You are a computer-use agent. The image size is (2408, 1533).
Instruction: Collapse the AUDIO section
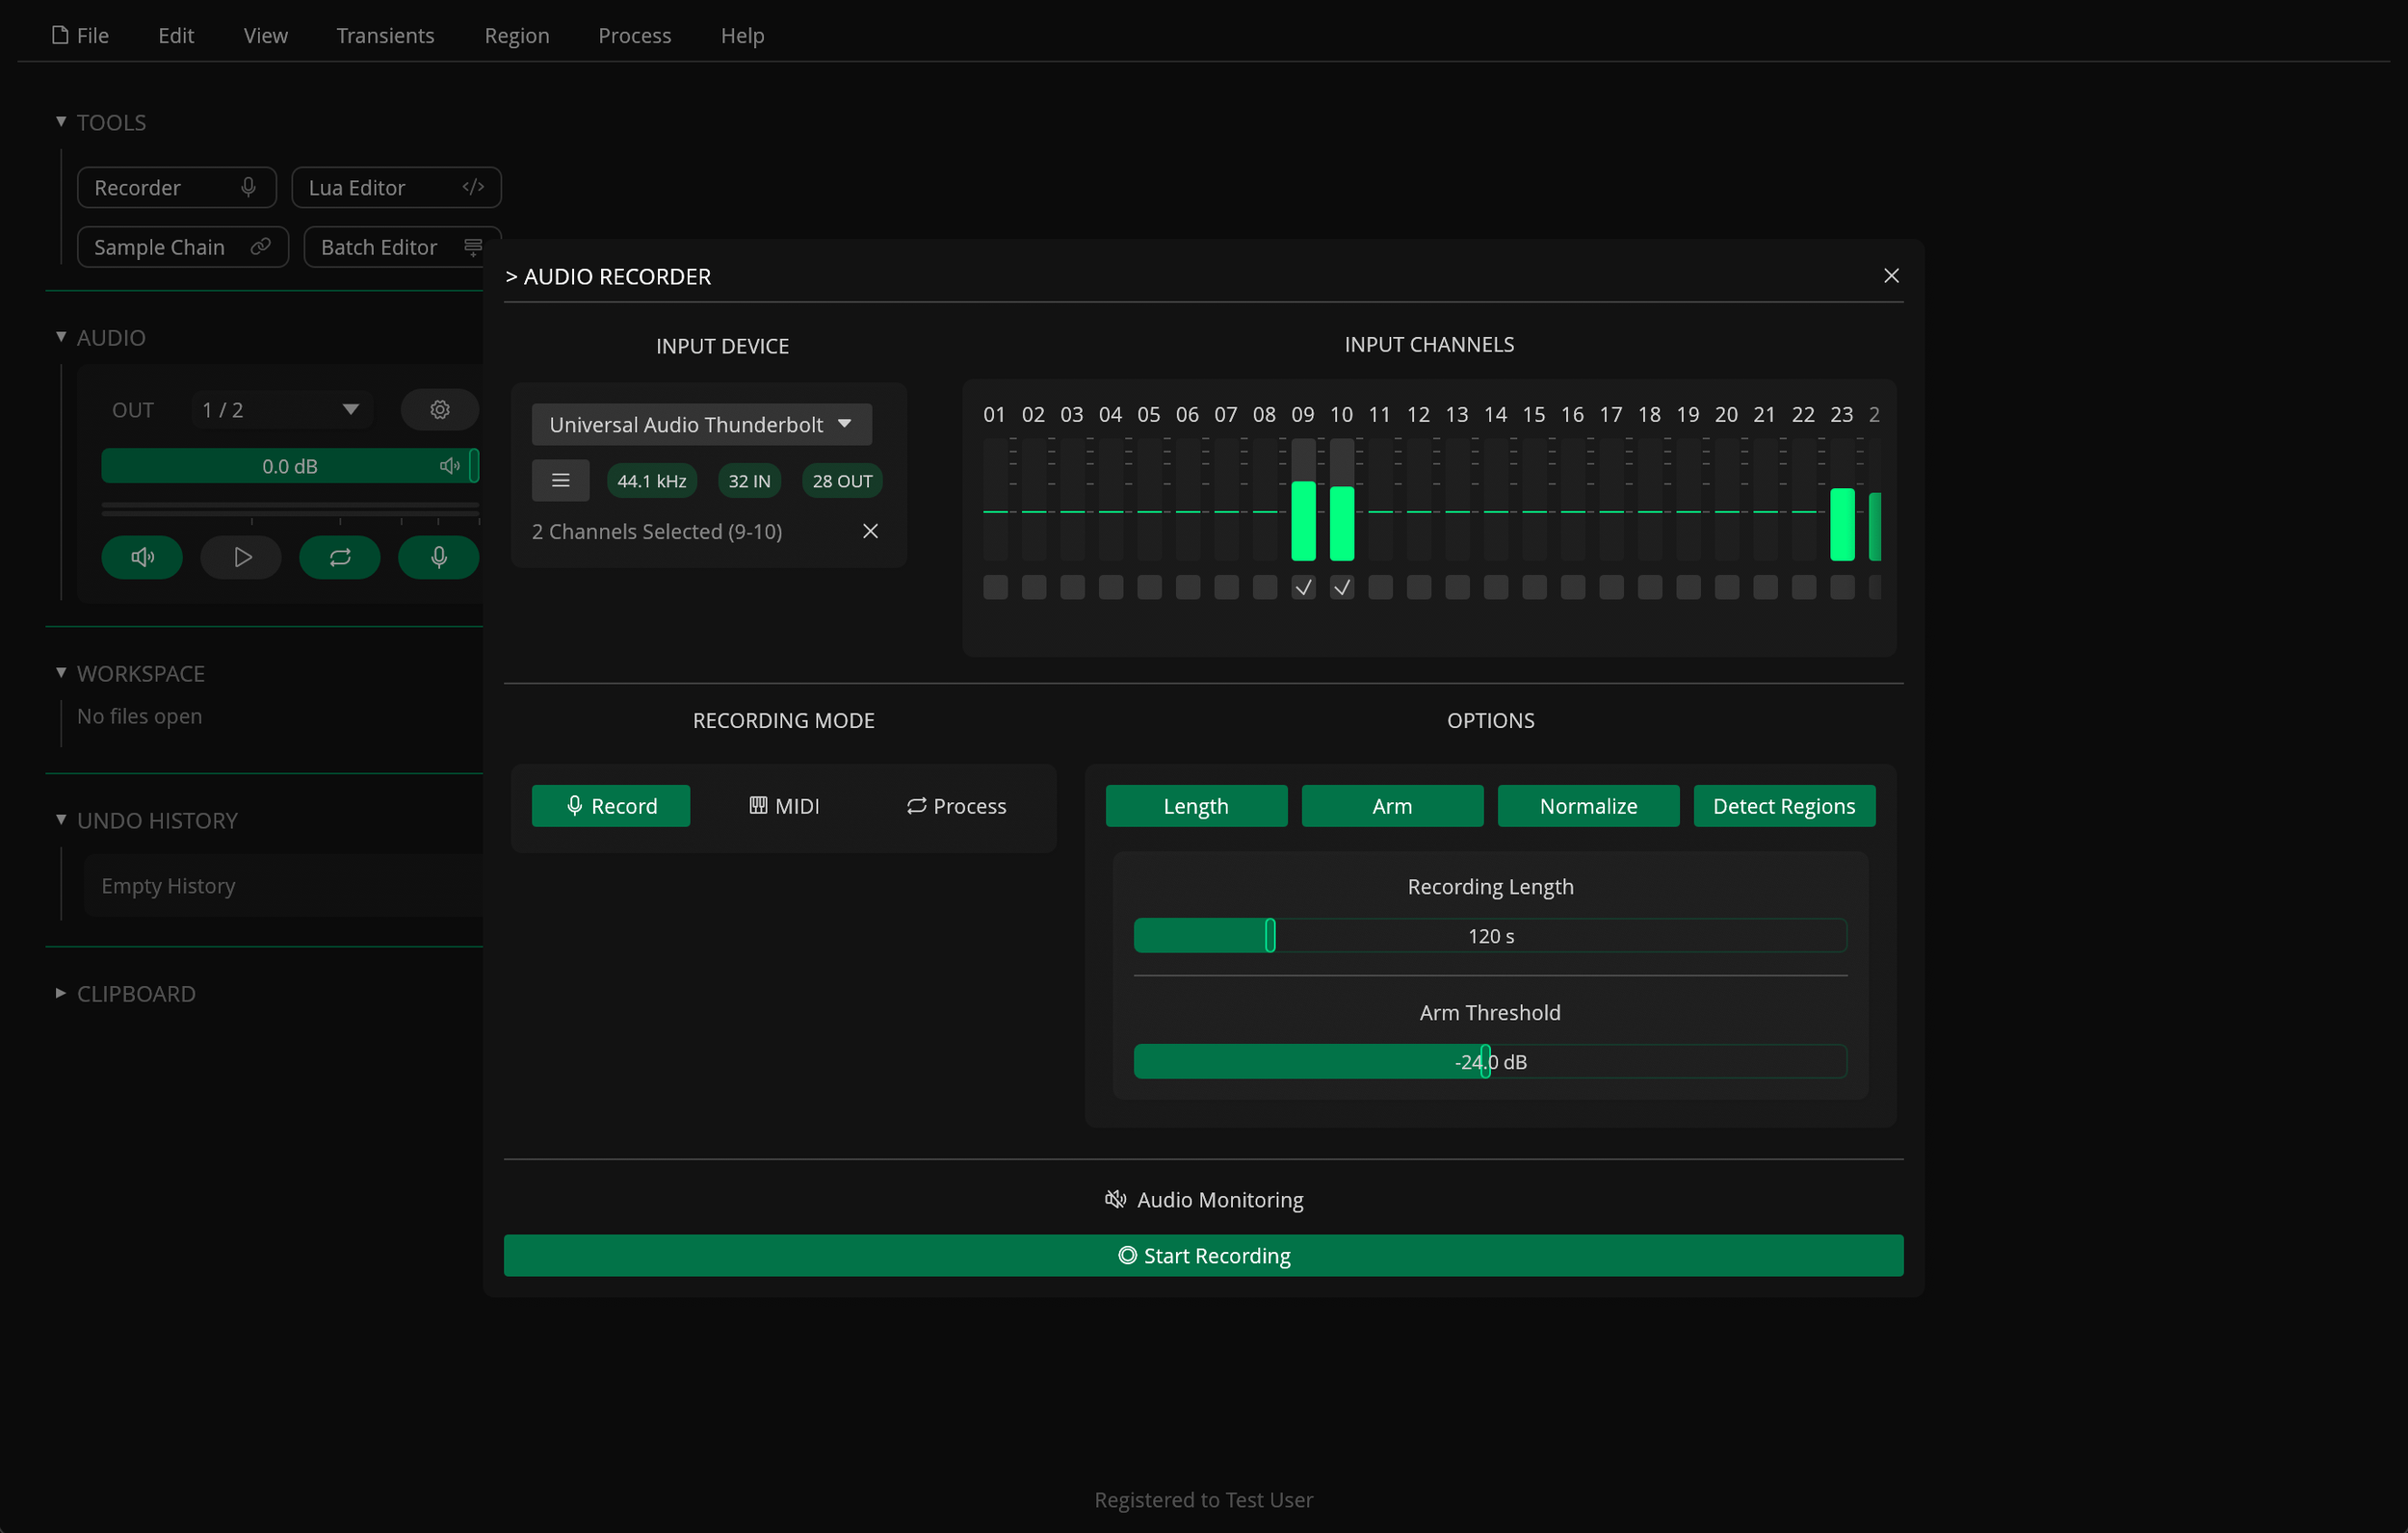[60, 337]
